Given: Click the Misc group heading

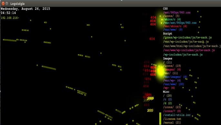Looking at the screenshot, I should point(166,92).
